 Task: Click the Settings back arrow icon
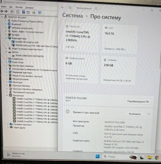[62, 7]
